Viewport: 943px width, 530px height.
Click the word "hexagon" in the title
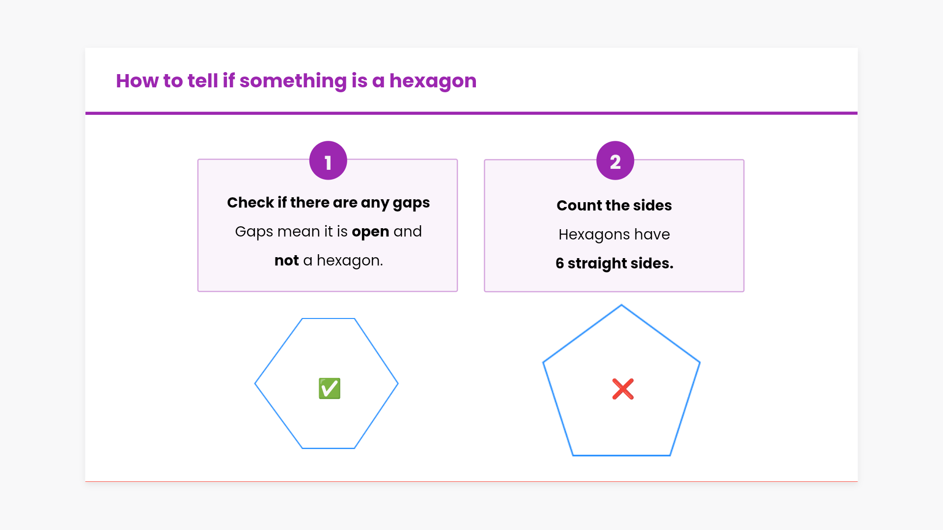(433, 81)
